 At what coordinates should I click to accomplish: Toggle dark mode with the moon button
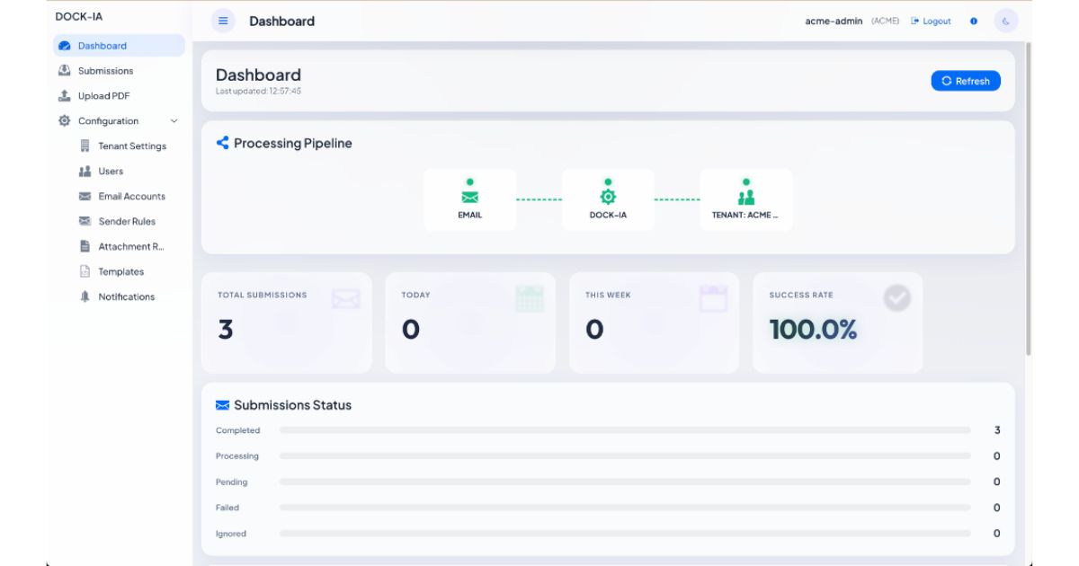click(x=1006, y=21)
